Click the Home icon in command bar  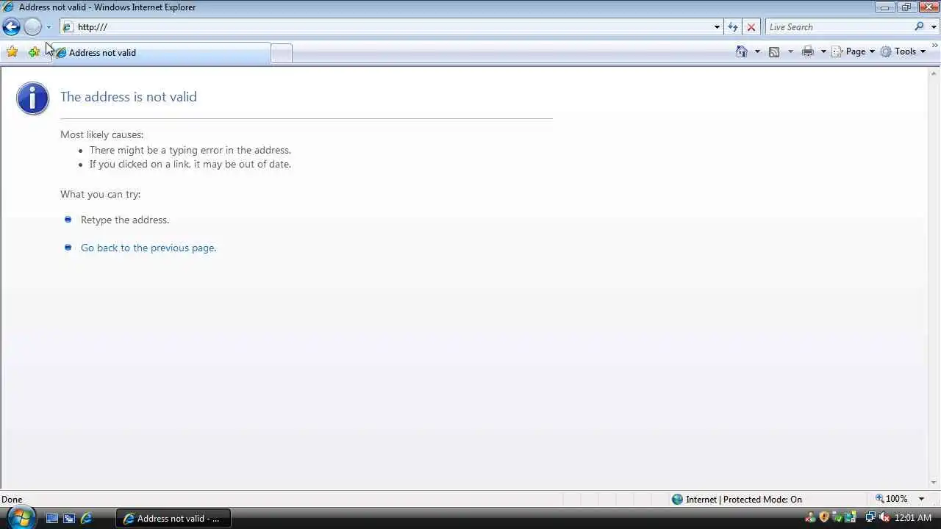point(742,51)
